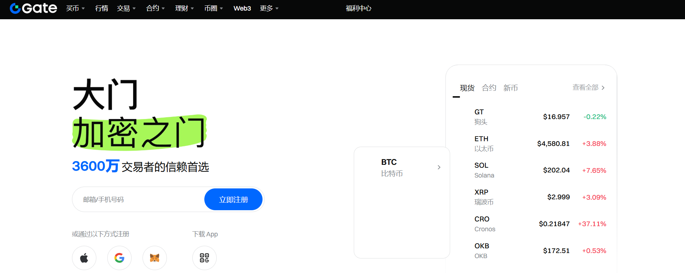The width and height of the screenshot is (685, 273).
Task: Click the 下载 App label
Action: (x=205, y=234)
